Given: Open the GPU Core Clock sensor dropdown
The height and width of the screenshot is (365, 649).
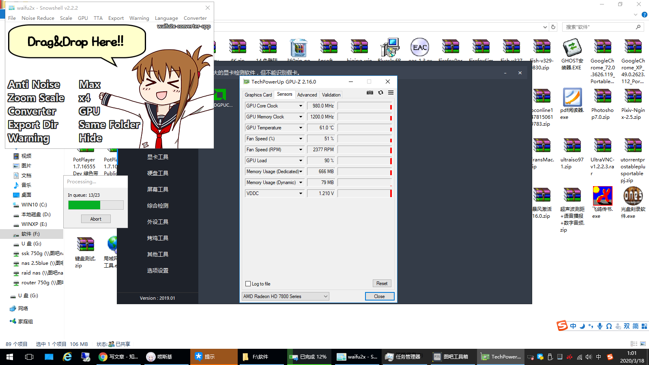Looking at the screenshot, I should (301, 106).
